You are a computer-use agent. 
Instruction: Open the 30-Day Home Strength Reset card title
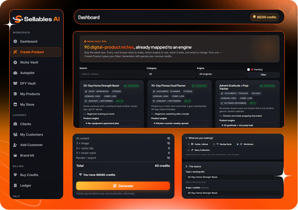(101, 86)
